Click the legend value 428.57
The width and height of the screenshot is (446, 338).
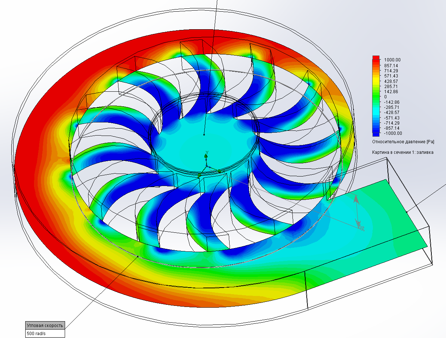point(390,81)
